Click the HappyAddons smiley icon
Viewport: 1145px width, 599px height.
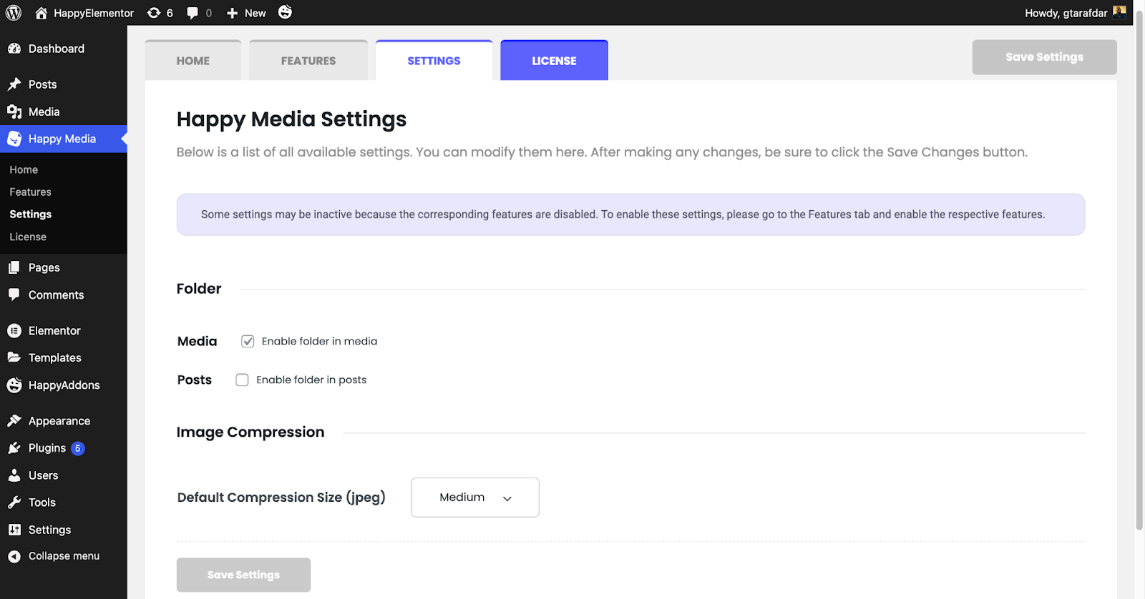[x=14, y=385]
